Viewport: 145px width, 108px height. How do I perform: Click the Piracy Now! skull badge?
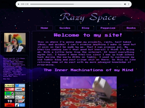pos(20,101)
